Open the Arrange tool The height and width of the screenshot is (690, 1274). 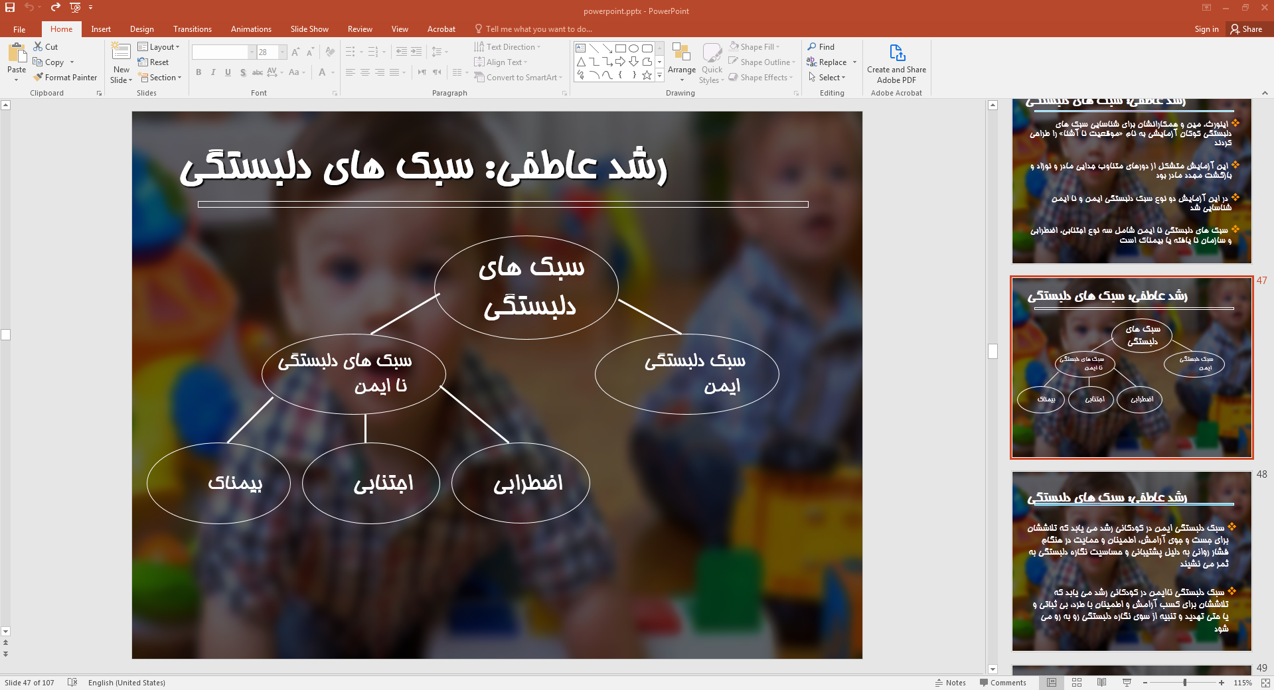682,62
